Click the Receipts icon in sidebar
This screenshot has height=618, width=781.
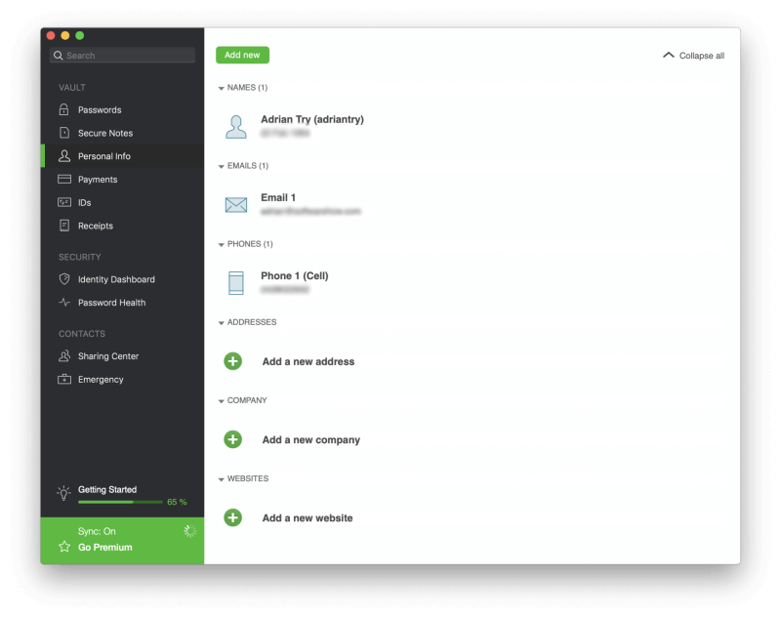pyautogui.click(x=63, y=226)
